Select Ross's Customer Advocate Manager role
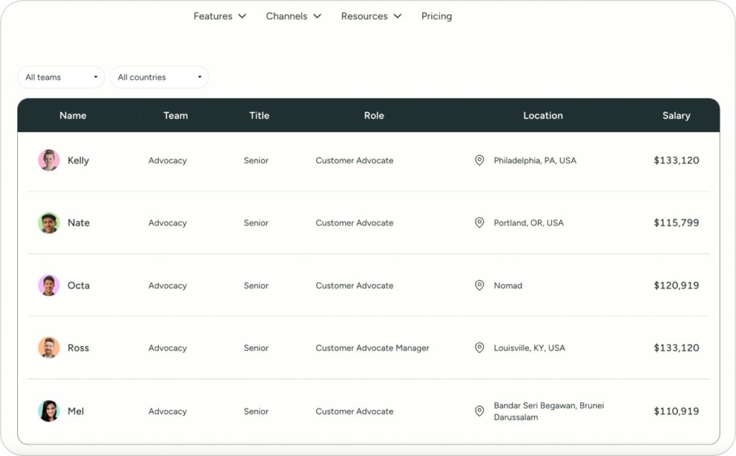The height and width of the screenshot is (456, 736). [372, 348]
